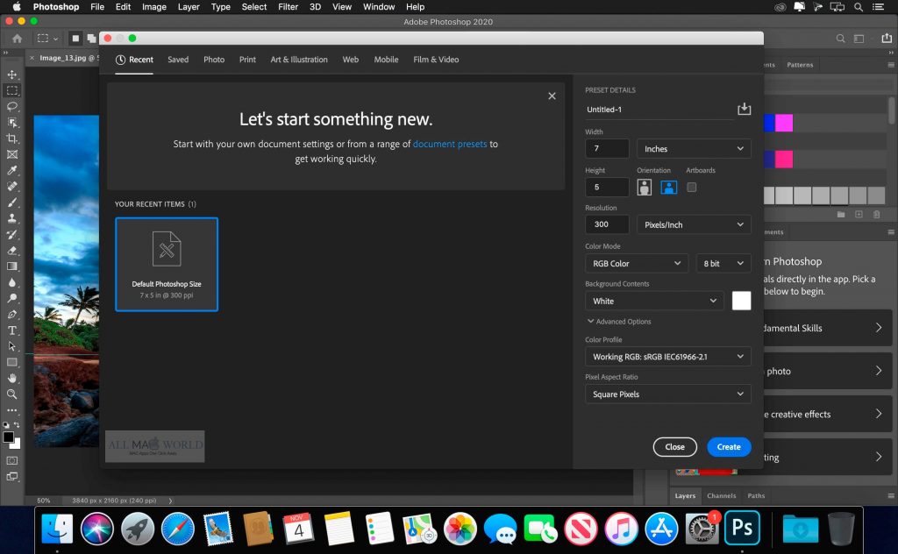This screenshot has width=898, height=554.
Task: Collapse the Advanced Options section
Action: 619,322
